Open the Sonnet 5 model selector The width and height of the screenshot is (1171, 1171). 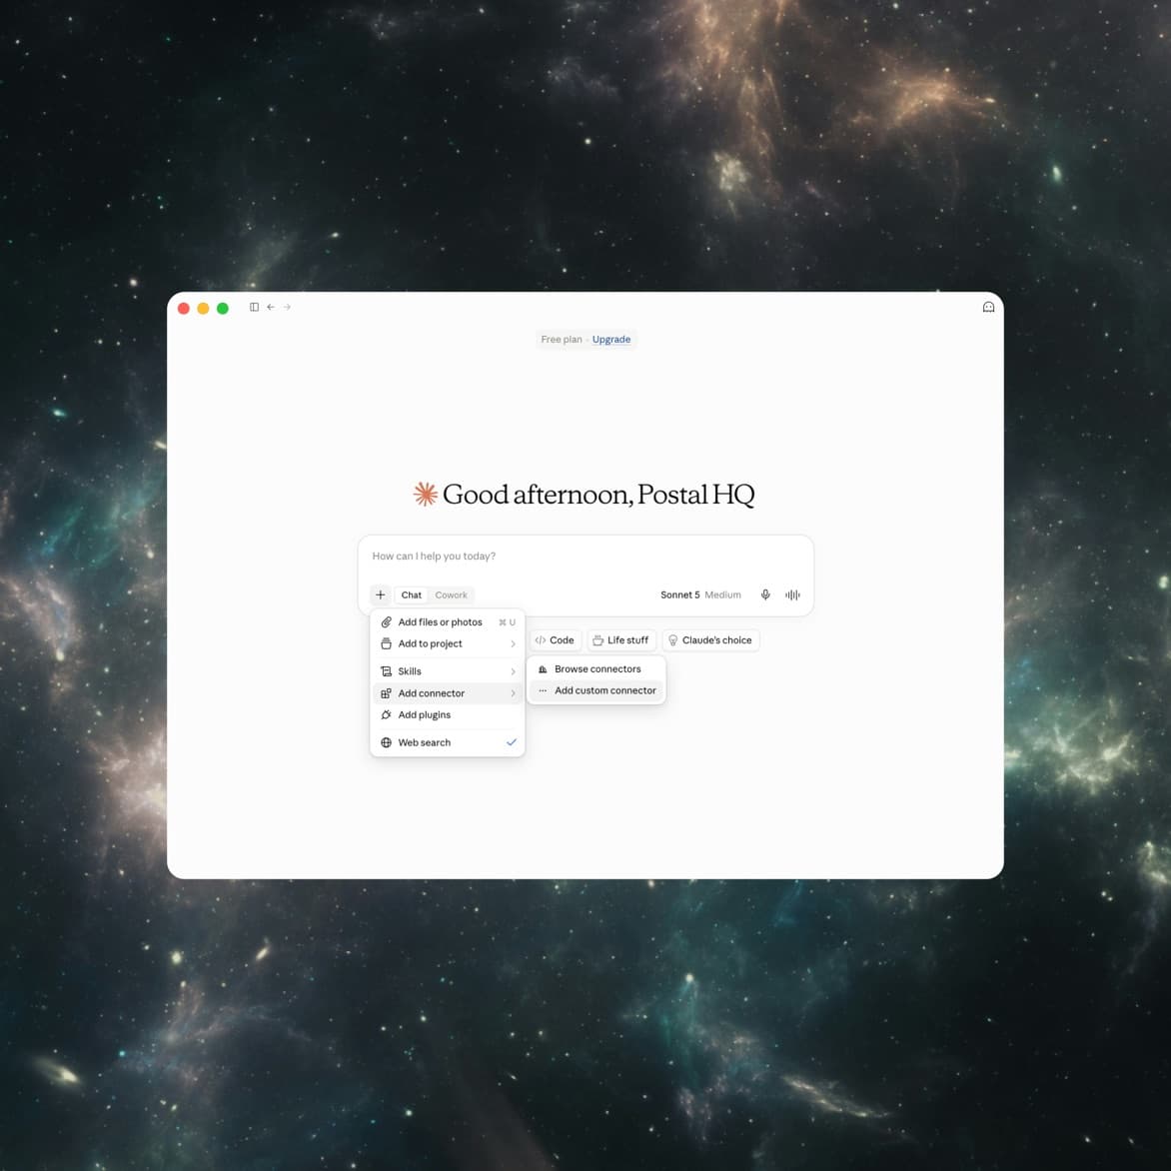[679, 594]
